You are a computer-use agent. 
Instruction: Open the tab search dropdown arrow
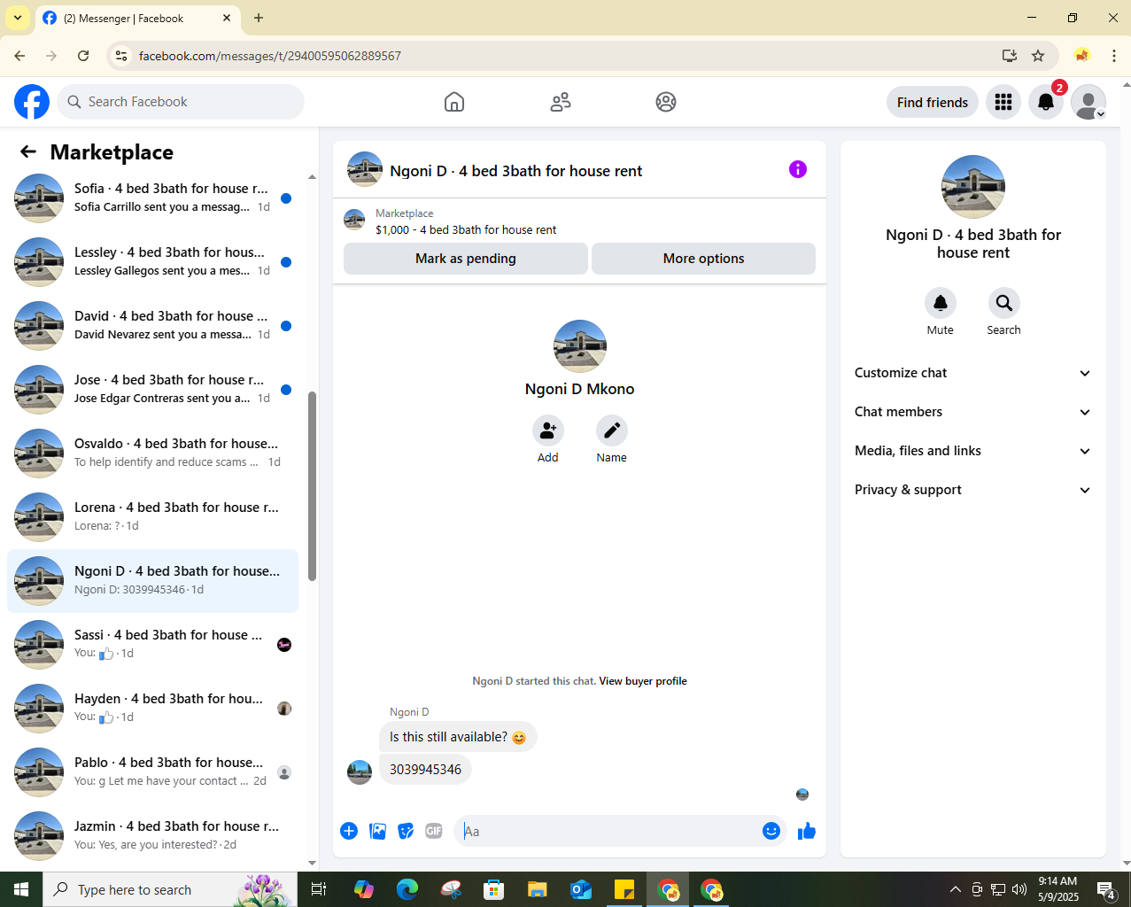click(17, 18)
